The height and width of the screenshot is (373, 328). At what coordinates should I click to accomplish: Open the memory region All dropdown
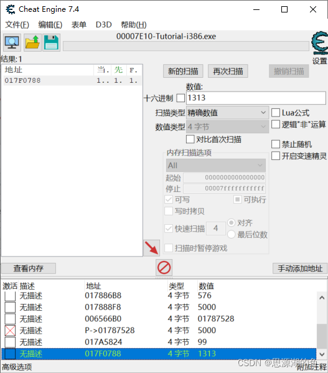pyautogui.click(x=216, y=166)
